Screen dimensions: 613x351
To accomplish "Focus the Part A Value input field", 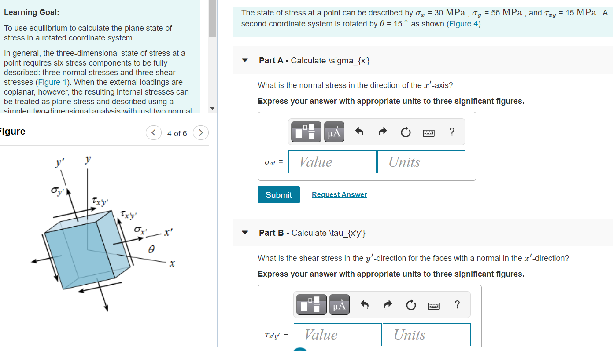I will [x=332, y=162].
